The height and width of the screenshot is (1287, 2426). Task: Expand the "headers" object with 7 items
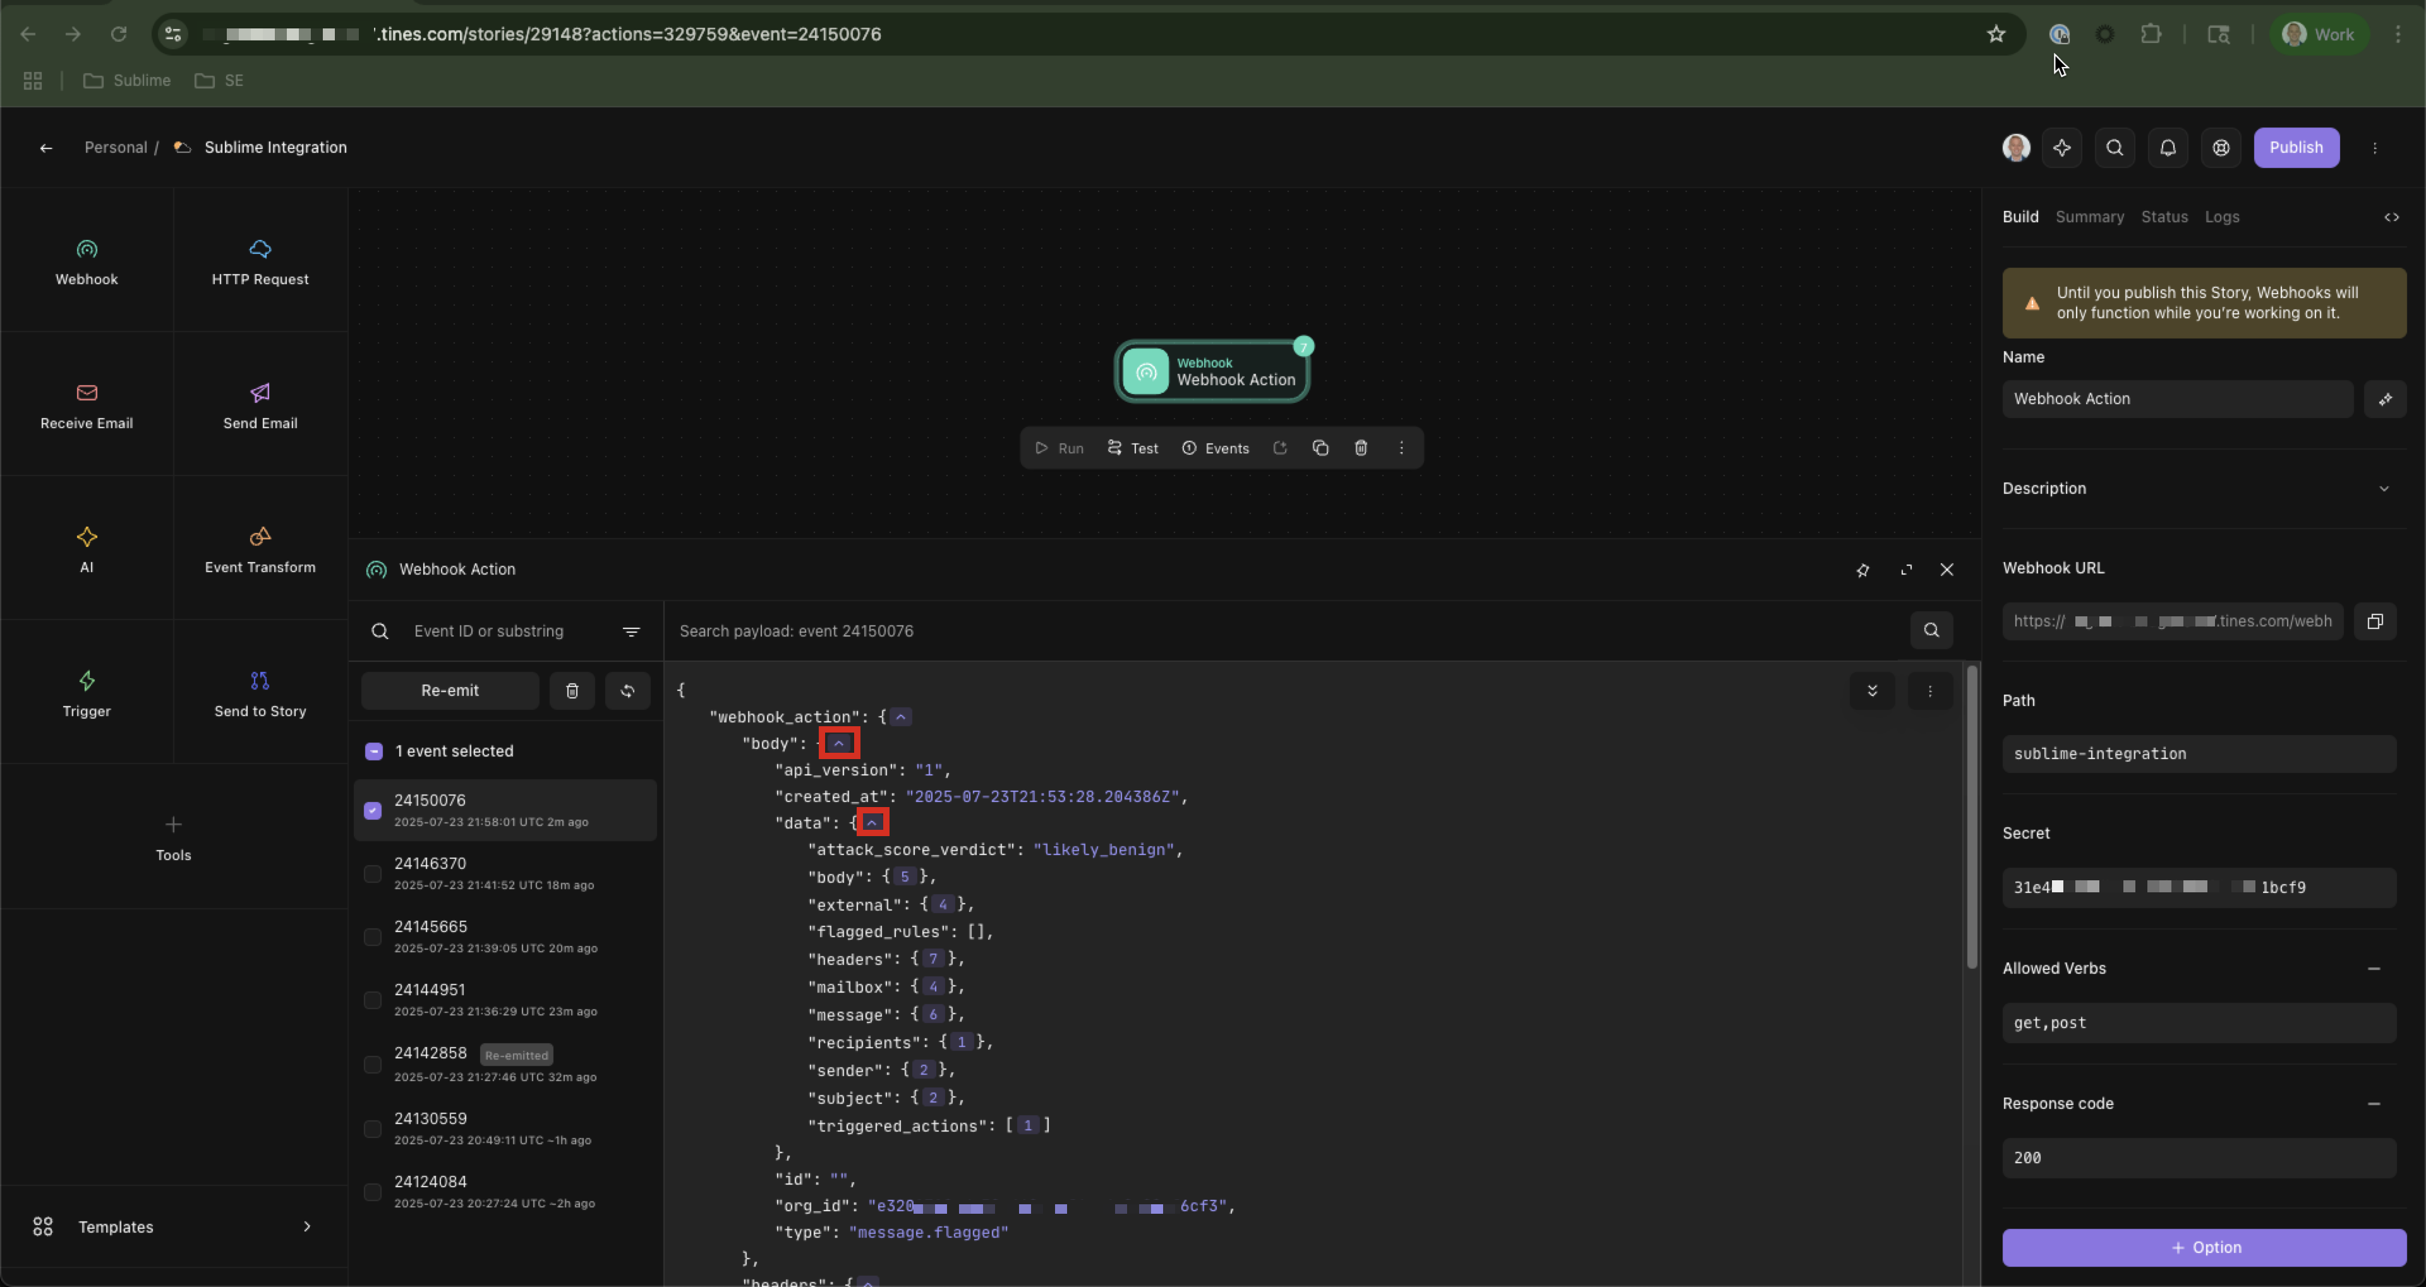click(x=932, y=959)
